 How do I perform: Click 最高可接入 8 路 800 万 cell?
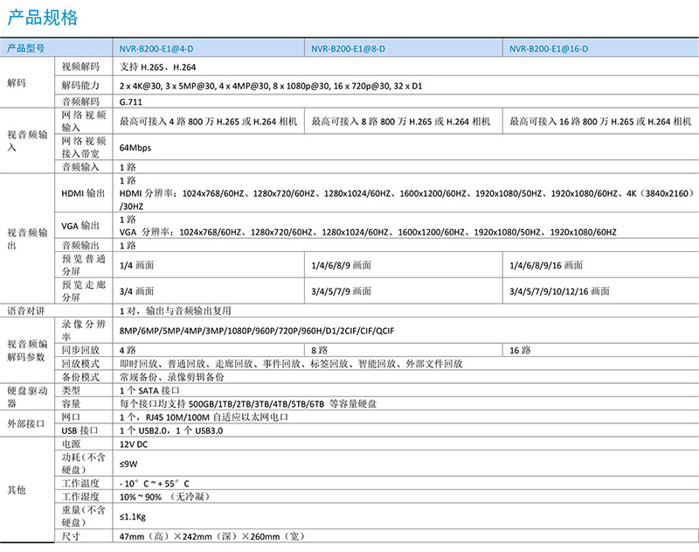(x=401, y=121)
